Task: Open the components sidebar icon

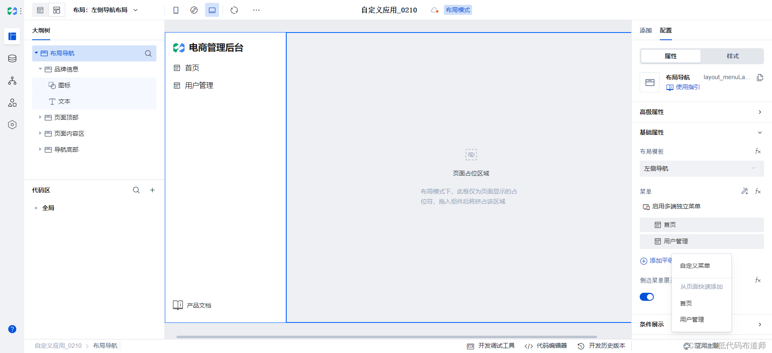Action: pyautogui.click(x=12, y=103)
